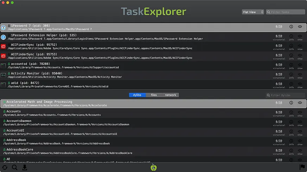
Task: Click show eye for Activity Monitor
Action: [300, 74]
